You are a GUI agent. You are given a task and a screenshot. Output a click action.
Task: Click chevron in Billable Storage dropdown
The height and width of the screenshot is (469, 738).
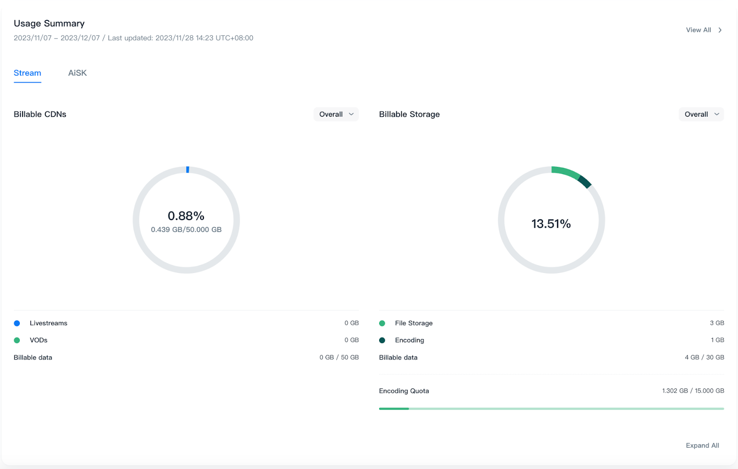pos(717,114)
